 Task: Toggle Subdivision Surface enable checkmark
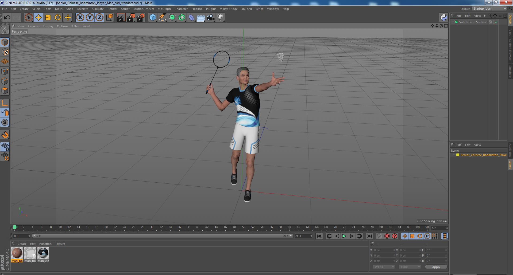496,22
